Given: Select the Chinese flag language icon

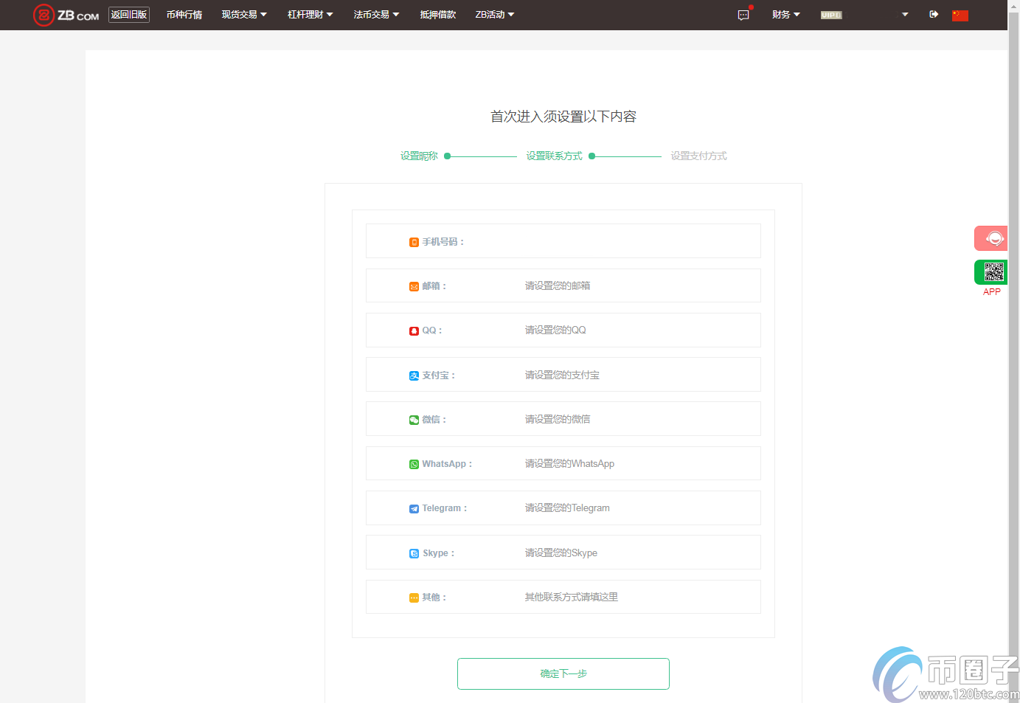Looking at the screenshot, I should [960, 15].
